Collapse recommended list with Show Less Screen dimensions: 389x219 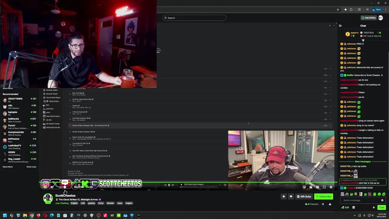(x=31, y=167)
